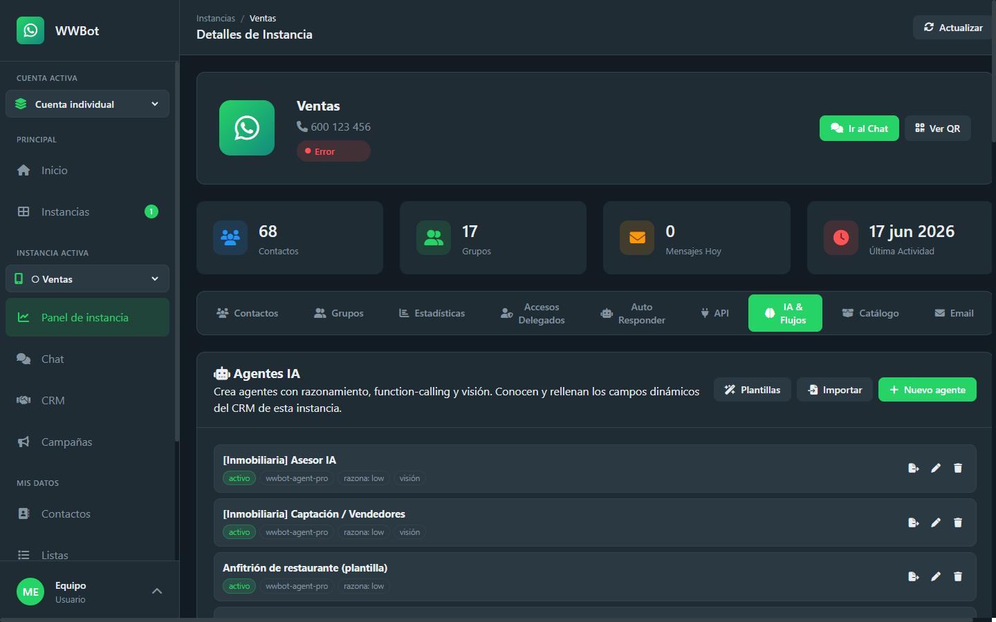
Task: Click the red Error status badge
Action: (333, 151)
